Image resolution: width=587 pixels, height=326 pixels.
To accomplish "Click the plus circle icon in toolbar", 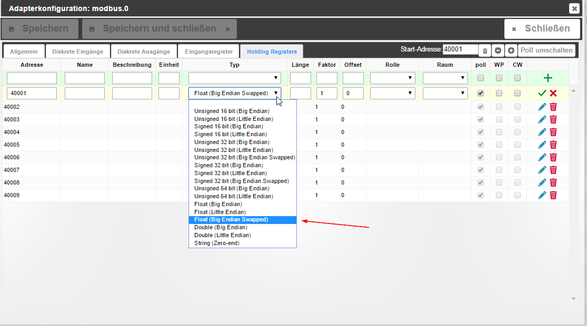I will tap(511, 50).
